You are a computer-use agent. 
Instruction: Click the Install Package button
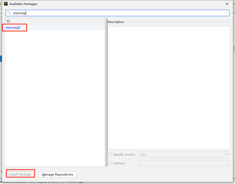click(20, 175)
